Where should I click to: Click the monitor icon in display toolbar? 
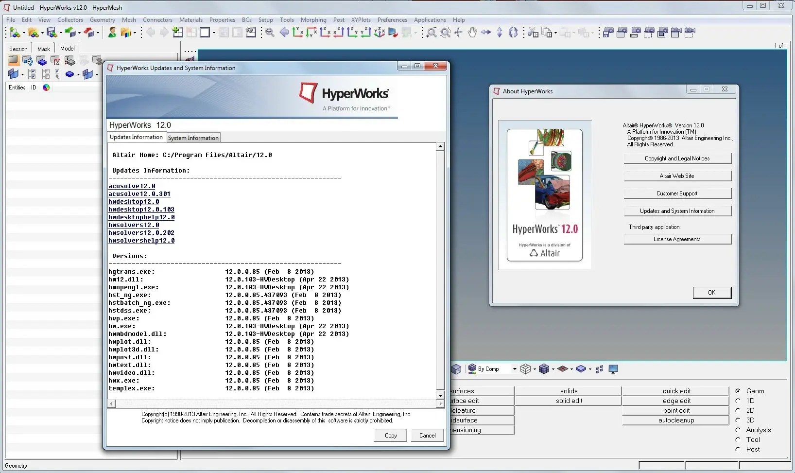point(613,369)
